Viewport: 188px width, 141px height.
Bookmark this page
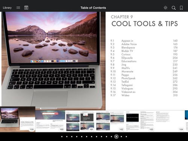click(181, 8)
